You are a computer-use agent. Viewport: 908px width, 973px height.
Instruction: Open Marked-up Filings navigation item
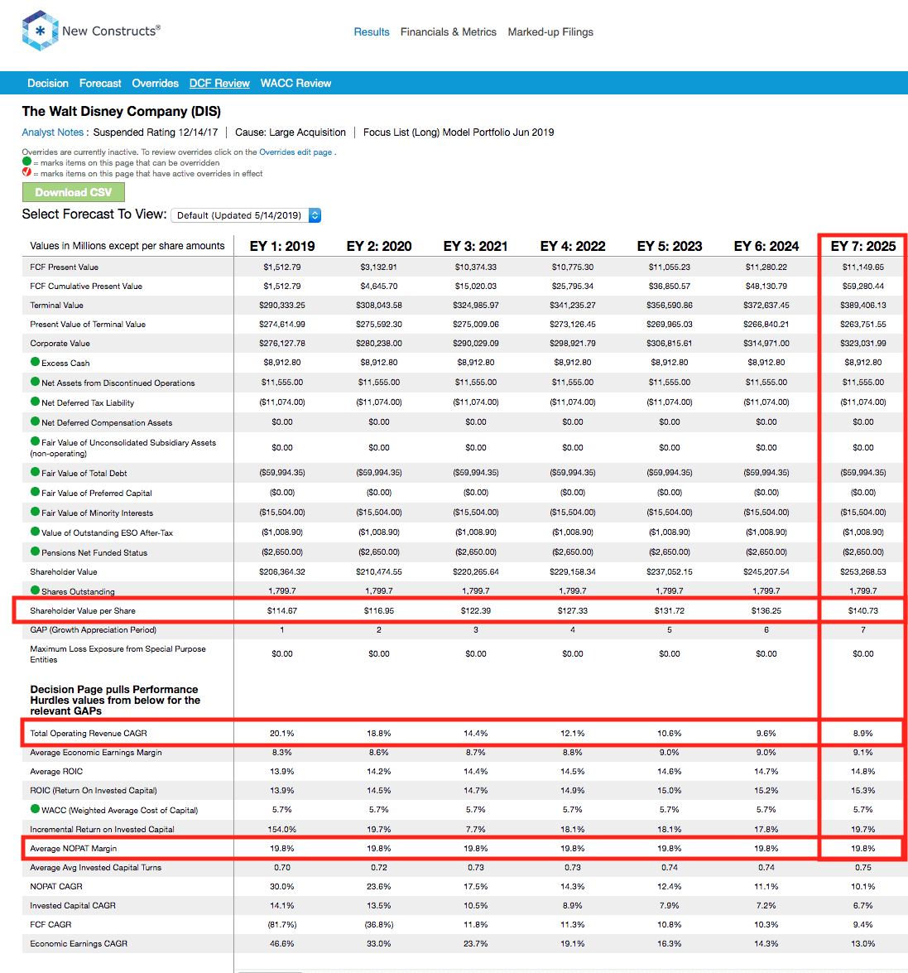pyautogui.click(x=550, y=32)
